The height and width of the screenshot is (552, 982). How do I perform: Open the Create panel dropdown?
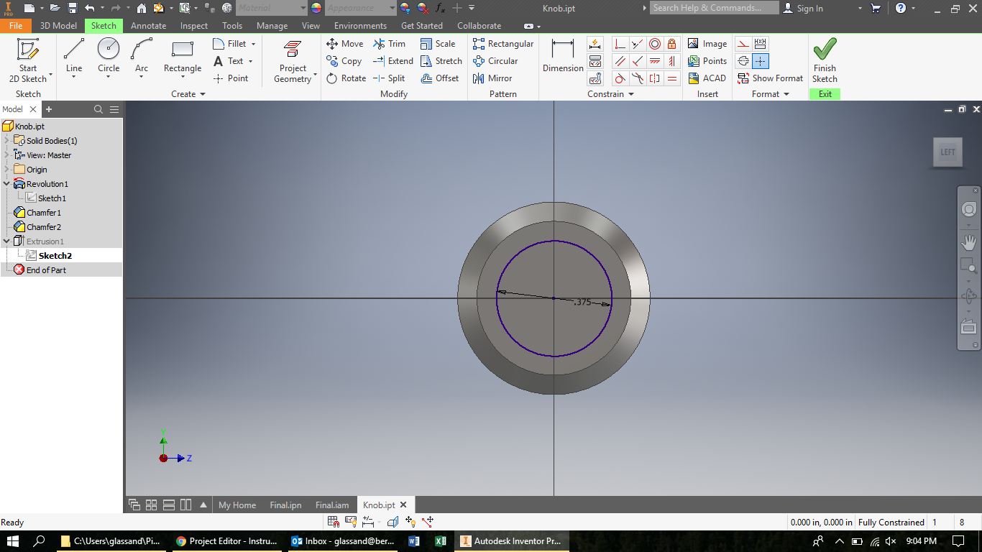188,94
